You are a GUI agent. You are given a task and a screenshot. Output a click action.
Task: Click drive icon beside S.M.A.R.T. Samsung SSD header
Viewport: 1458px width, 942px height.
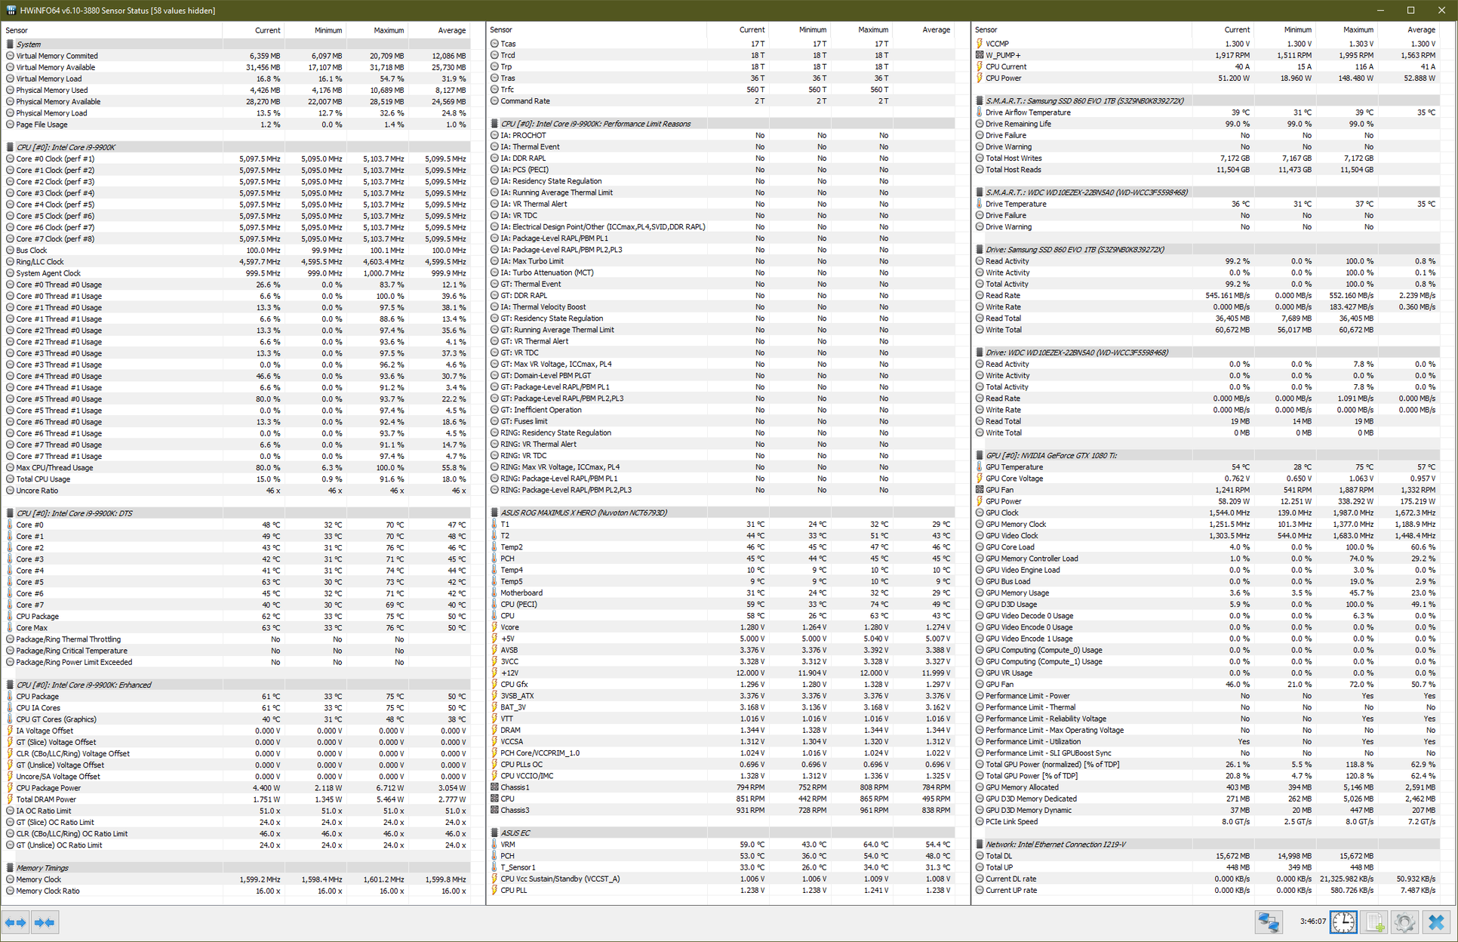click(x=980, y=101)
